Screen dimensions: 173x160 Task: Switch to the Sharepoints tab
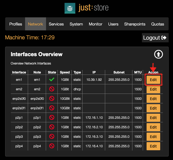[135, 24]
